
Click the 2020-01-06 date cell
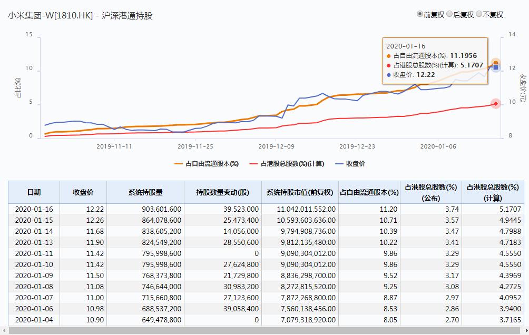pos(34,309)
